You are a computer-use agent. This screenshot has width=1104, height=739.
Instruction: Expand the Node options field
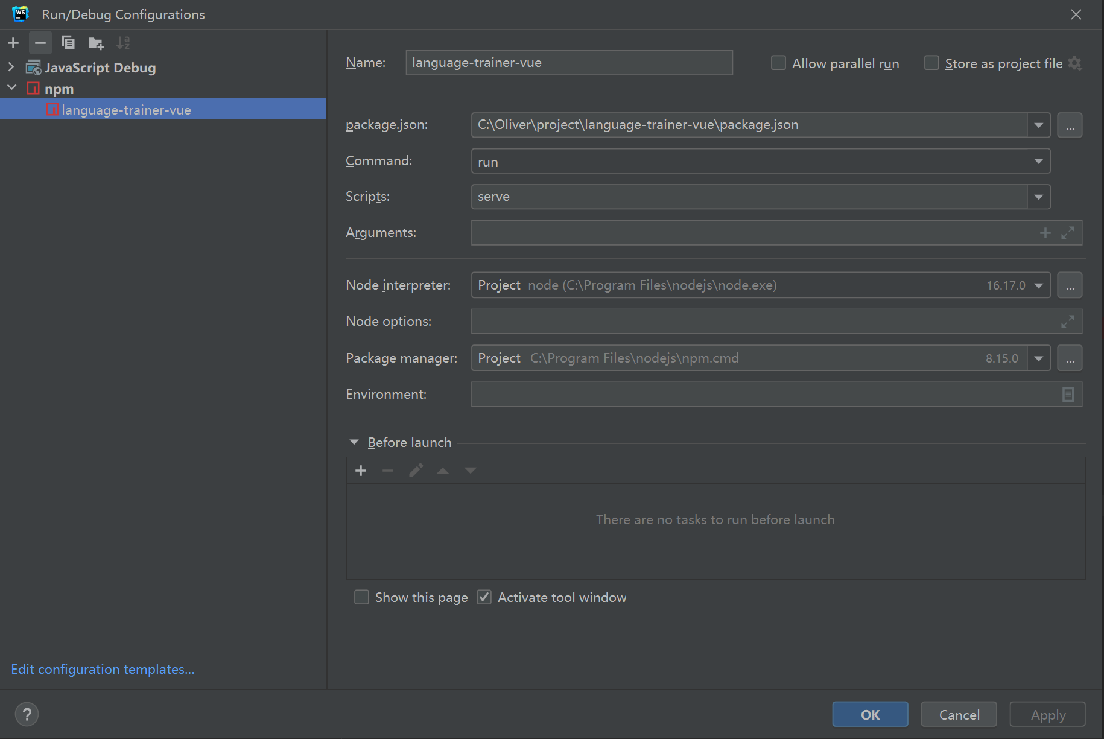(1068, 322)
